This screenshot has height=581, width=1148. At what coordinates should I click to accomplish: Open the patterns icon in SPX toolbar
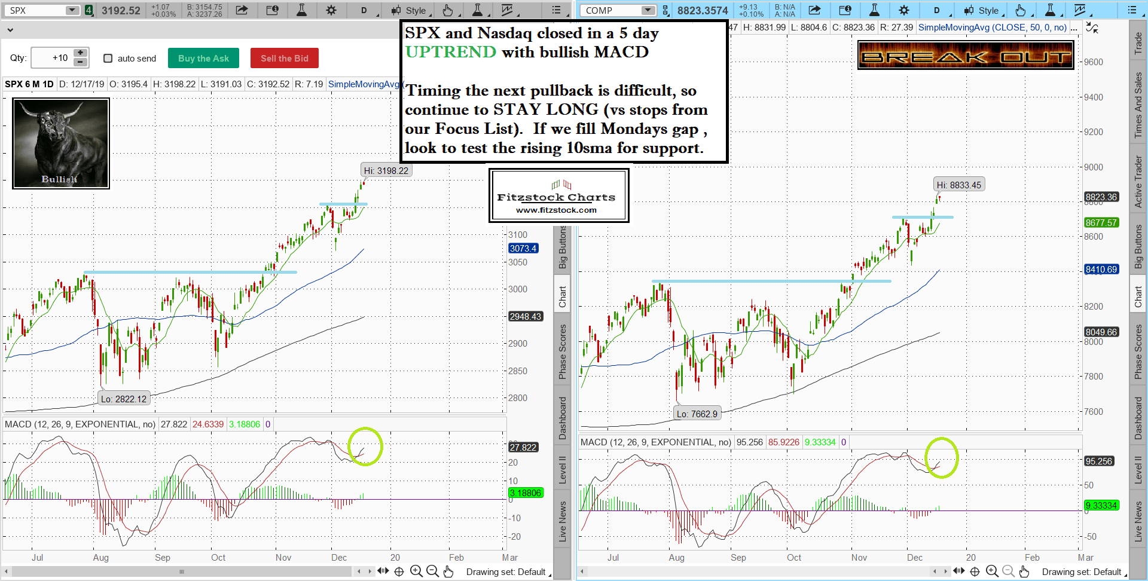coord(507,10)
